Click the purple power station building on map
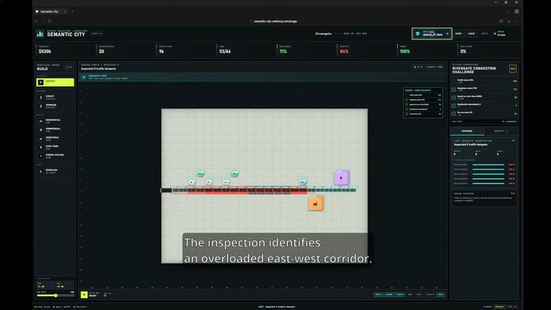The height and width of the screenshot is (310, 551). coord(341,178)
